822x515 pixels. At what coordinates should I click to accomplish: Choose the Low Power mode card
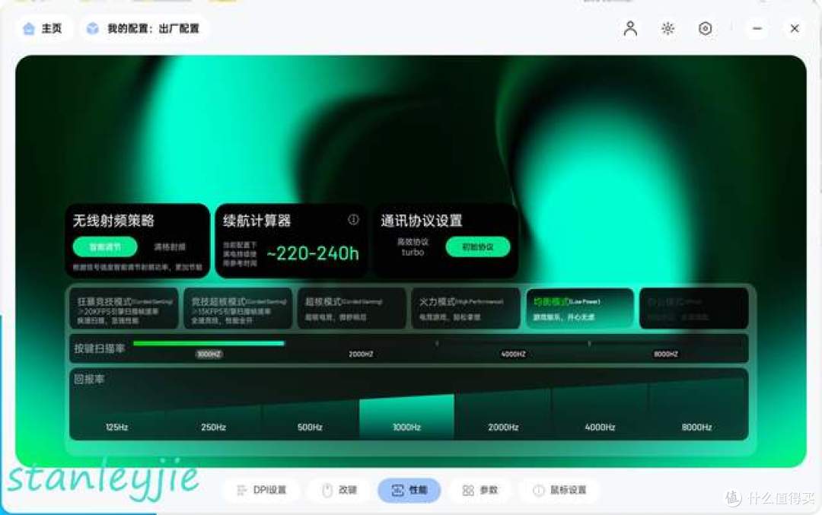pos(580,309)
